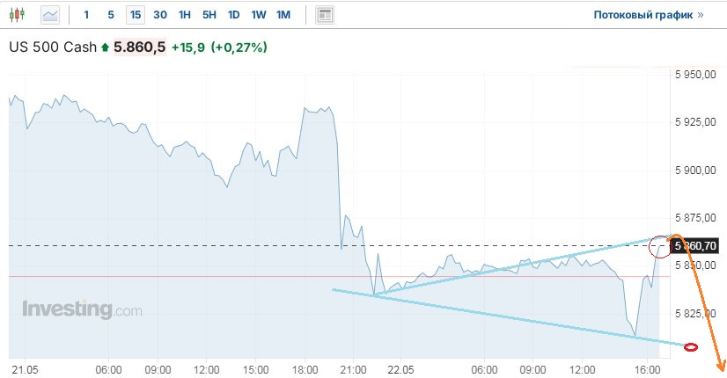Click the orange arrow tip
The width and height of the screenshot is (727, 378).
coord(722,369)
